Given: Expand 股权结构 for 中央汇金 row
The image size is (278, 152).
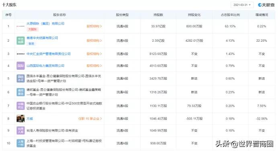Looking at the screenshot, I should [x=94, y=54].
